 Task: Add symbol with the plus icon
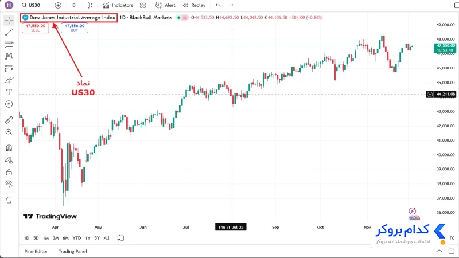58,5
